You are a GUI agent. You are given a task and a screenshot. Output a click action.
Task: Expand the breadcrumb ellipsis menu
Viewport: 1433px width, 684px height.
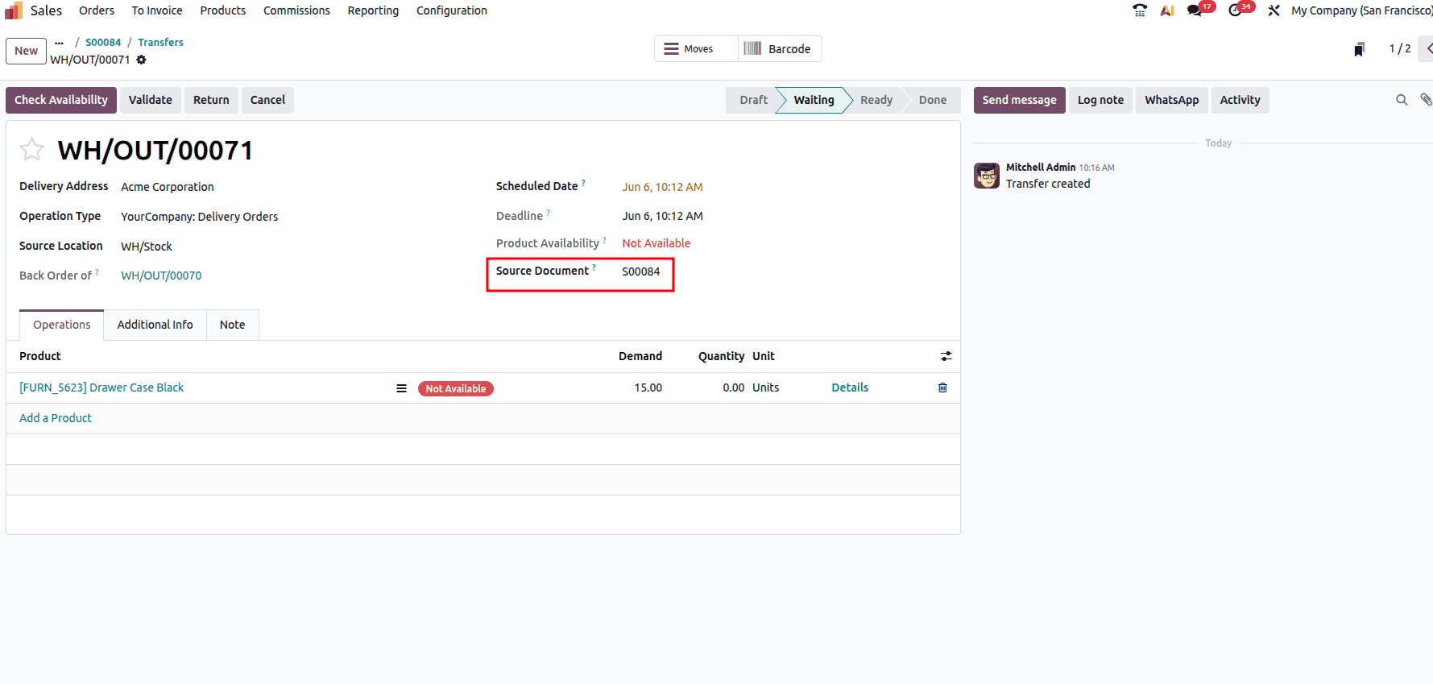point(59,43)
